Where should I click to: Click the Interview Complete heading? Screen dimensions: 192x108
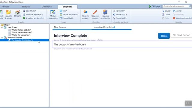pos(70,36)
